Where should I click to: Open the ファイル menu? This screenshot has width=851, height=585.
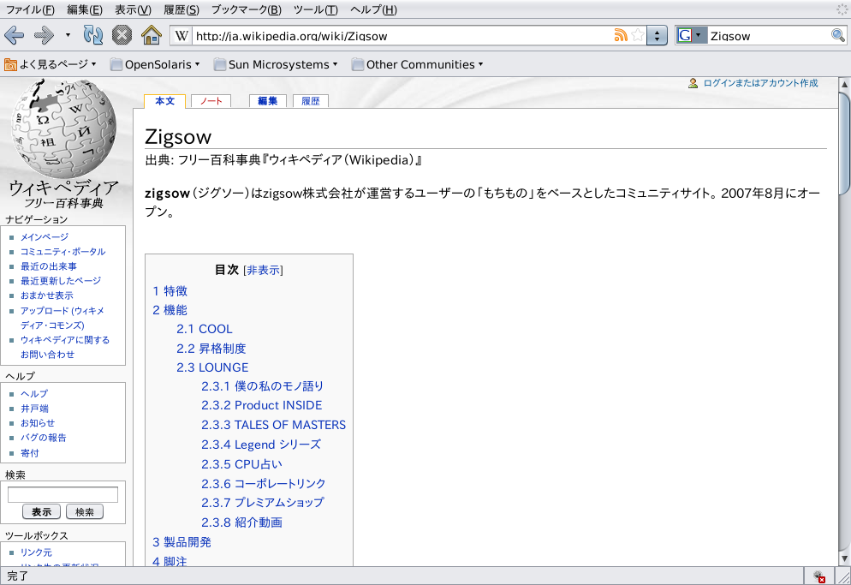31,9
